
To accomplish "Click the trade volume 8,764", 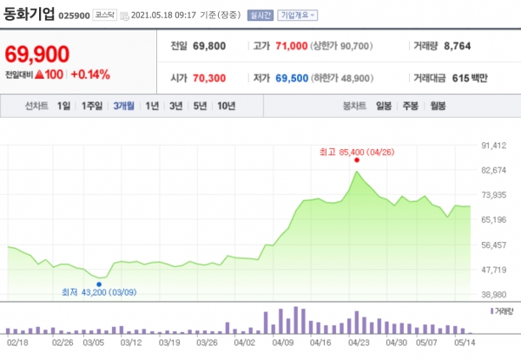I will (458, 46).
